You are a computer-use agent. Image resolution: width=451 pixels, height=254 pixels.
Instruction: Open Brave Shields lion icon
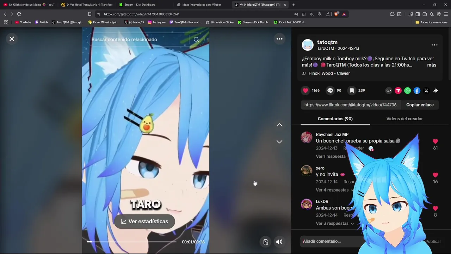click(x=336, y=14)
